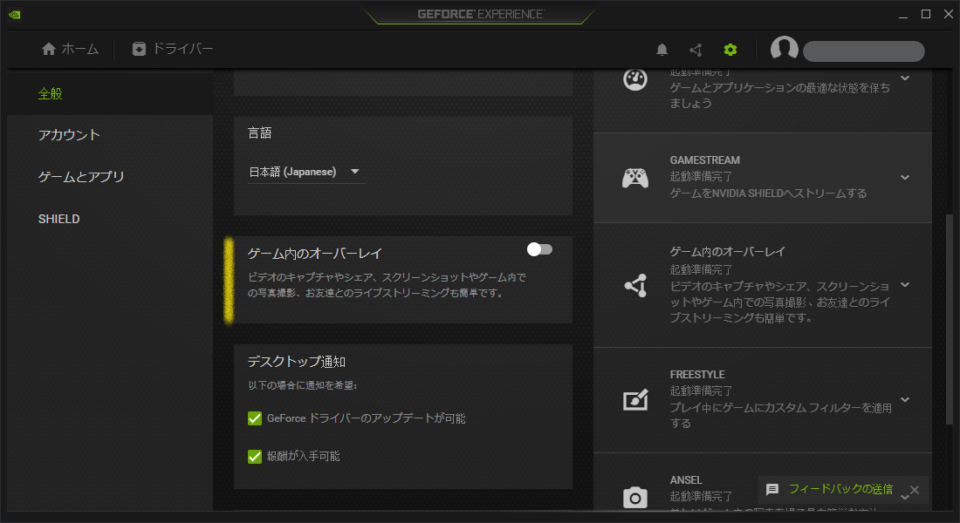Uncheck 報酬が入手可能 checkbox
Image resolution: width=960 pixels, height=523 pixels.
(x=255, y=457)
